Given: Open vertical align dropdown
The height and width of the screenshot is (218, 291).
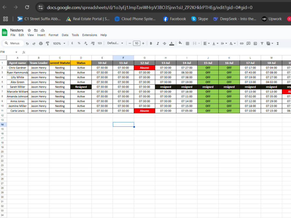Looking at the screenshot, I should point(215,43).
